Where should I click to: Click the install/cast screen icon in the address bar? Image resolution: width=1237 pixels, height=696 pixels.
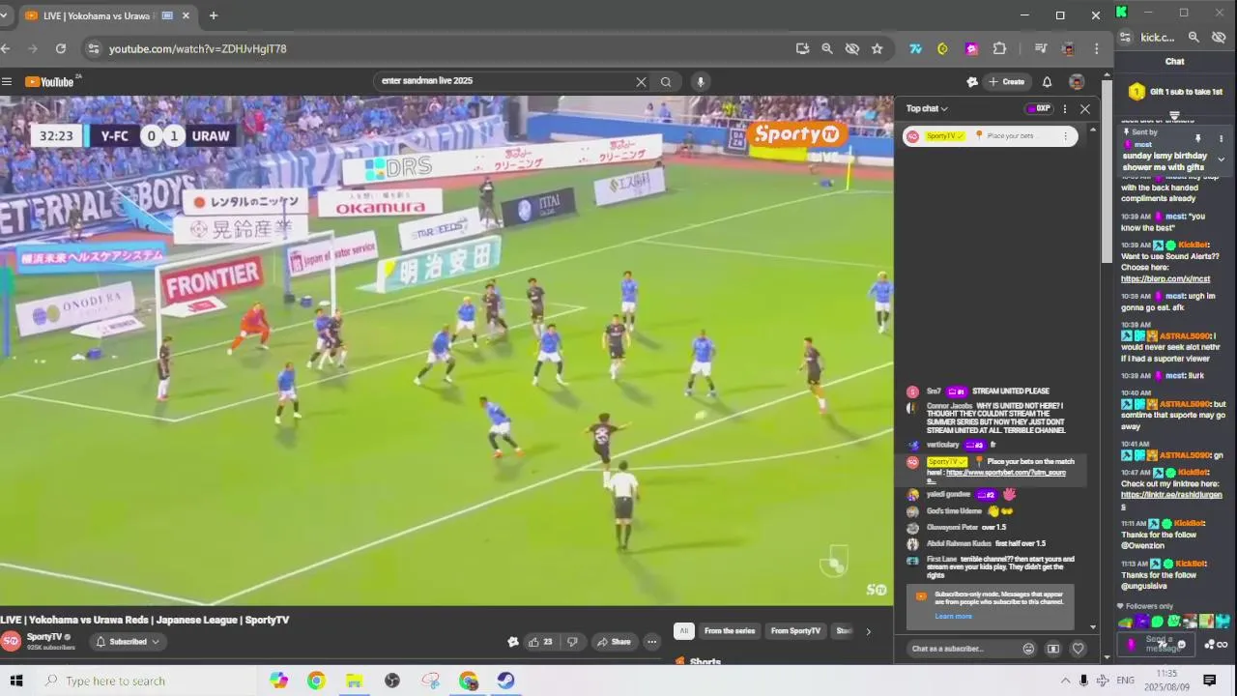(x=802, y=48)
